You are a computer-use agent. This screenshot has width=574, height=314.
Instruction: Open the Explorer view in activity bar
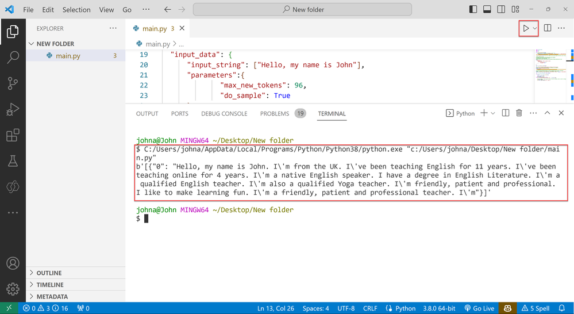(13, 32)
